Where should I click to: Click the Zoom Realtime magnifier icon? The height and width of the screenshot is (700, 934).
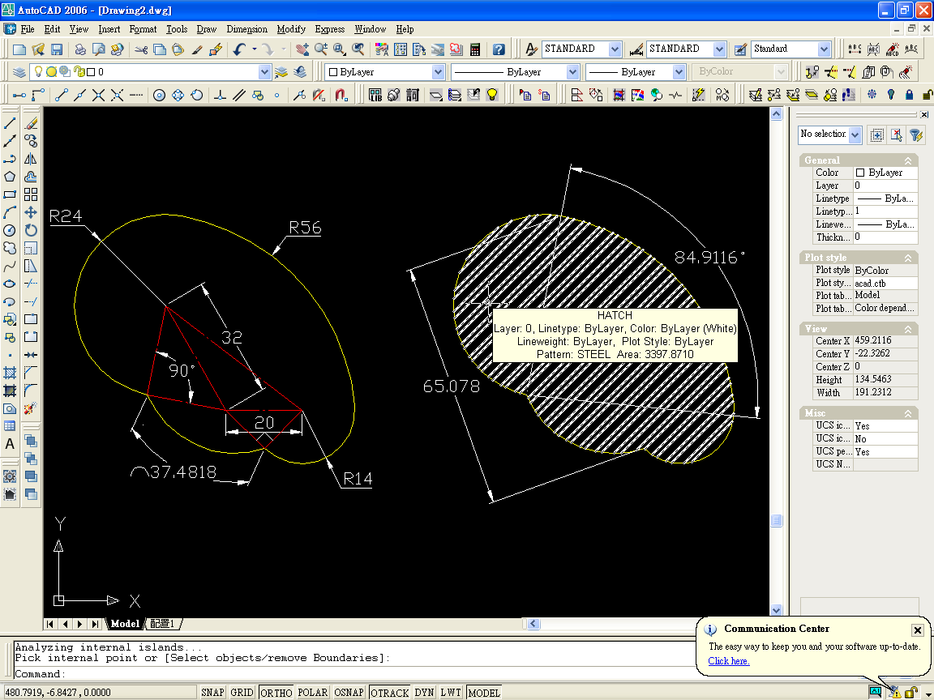click(x=321, y=49)
